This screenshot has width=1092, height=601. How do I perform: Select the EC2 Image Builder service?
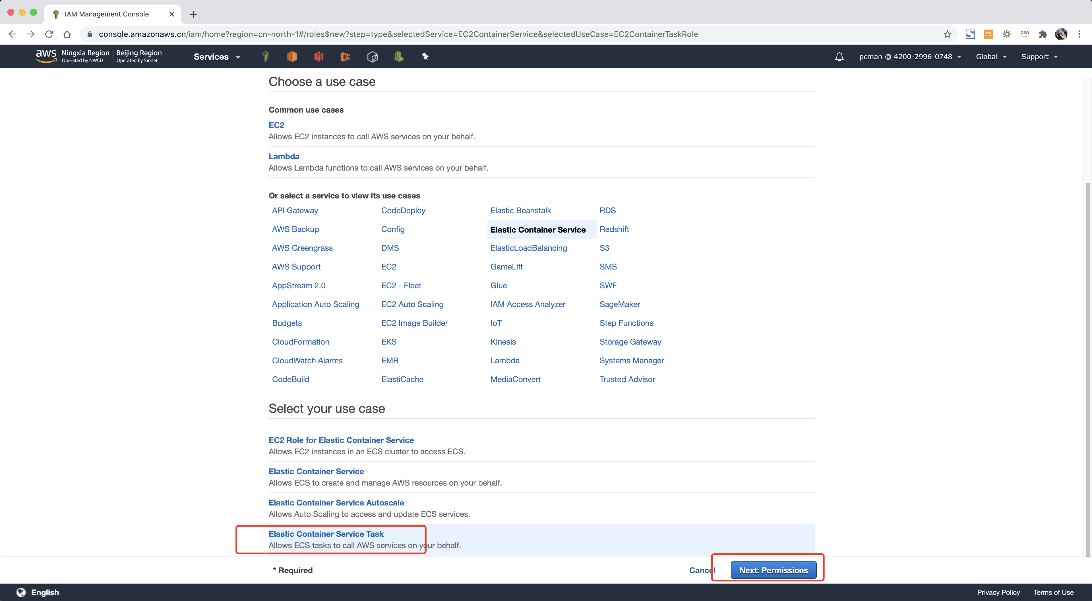(x=414, y=323)
